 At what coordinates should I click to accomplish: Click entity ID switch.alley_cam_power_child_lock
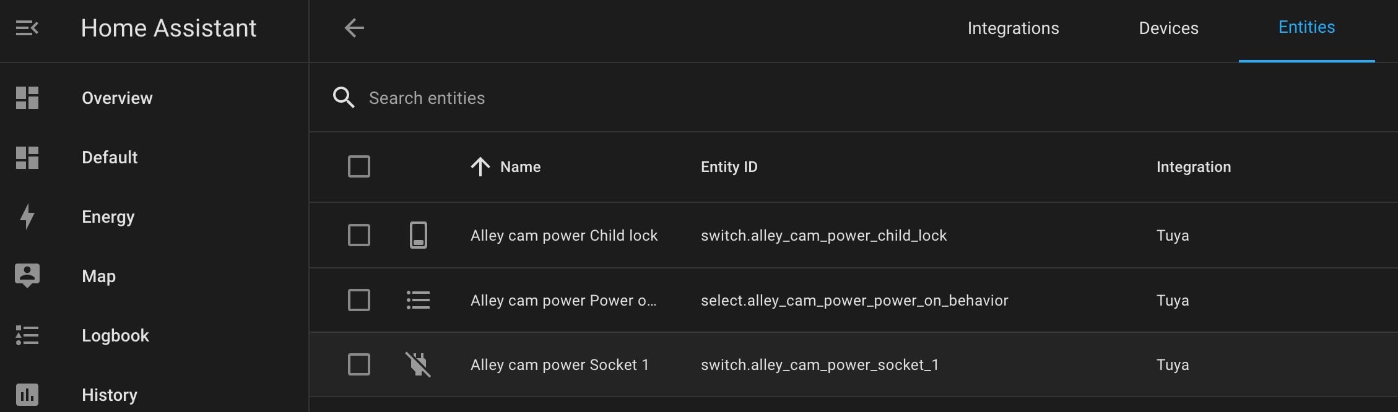[823, 235]
